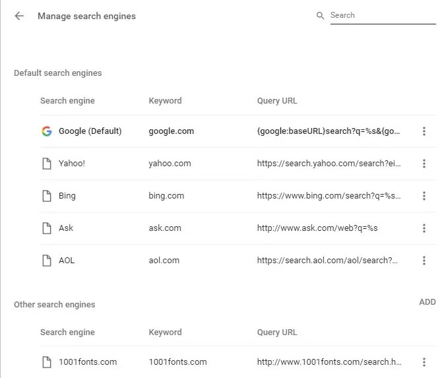Click Keyword header in default table
Image resolution: width=442 pixels, height=378 pixels.
pos(165,101)
